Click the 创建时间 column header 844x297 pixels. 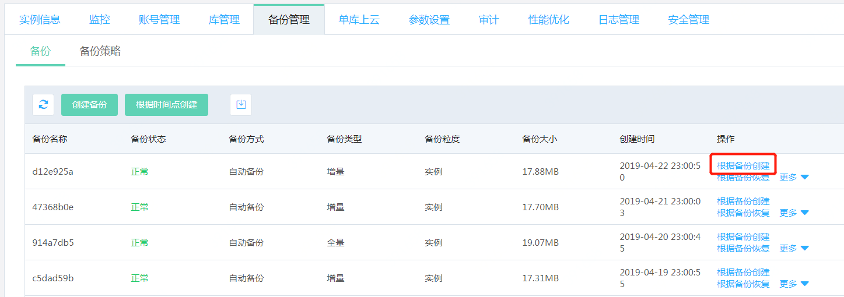(x=637, y=139)
